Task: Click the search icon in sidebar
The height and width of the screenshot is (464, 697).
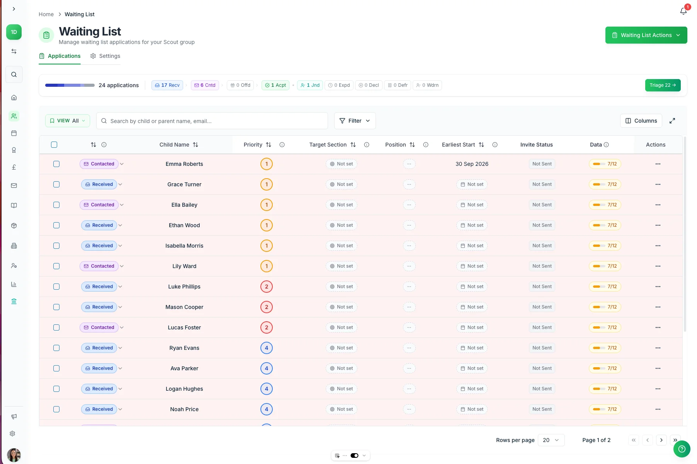Action: (x=14, y=74)
